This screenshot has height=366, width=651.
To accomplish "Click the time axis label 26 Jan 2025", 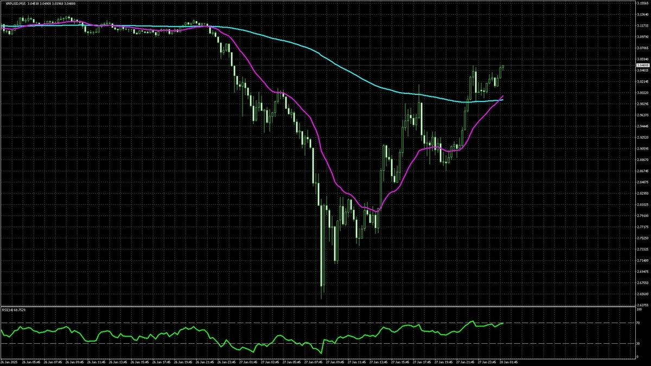I will [x=9, y=362].
